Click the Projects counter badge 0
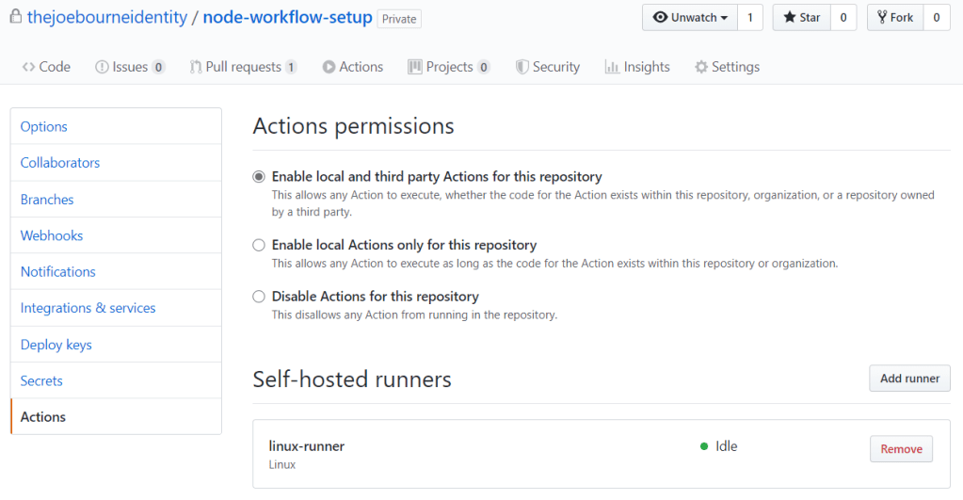This screenshot has width=963, height=500. [484, 67]
